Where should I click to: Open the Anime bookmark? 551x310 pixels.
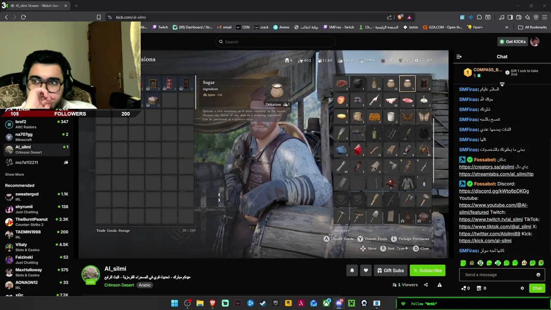pos(281,27)
